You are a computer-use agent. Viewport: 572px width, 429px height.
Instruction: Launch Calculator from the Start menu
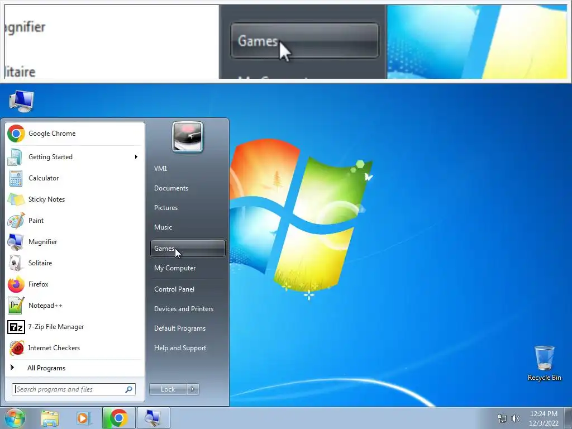point(75,178)
